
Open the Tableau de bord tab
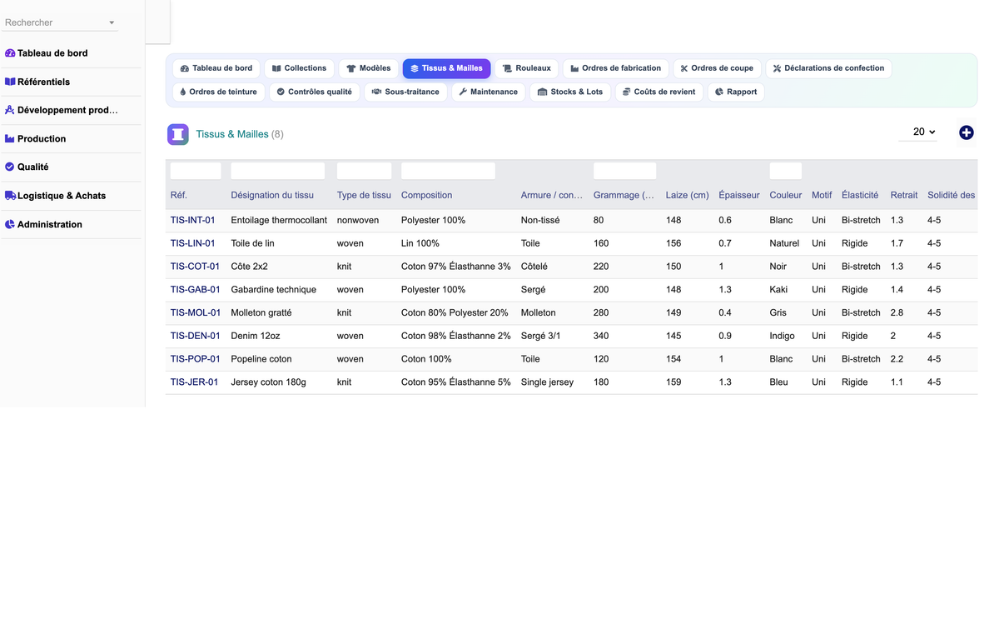(216, 68)
